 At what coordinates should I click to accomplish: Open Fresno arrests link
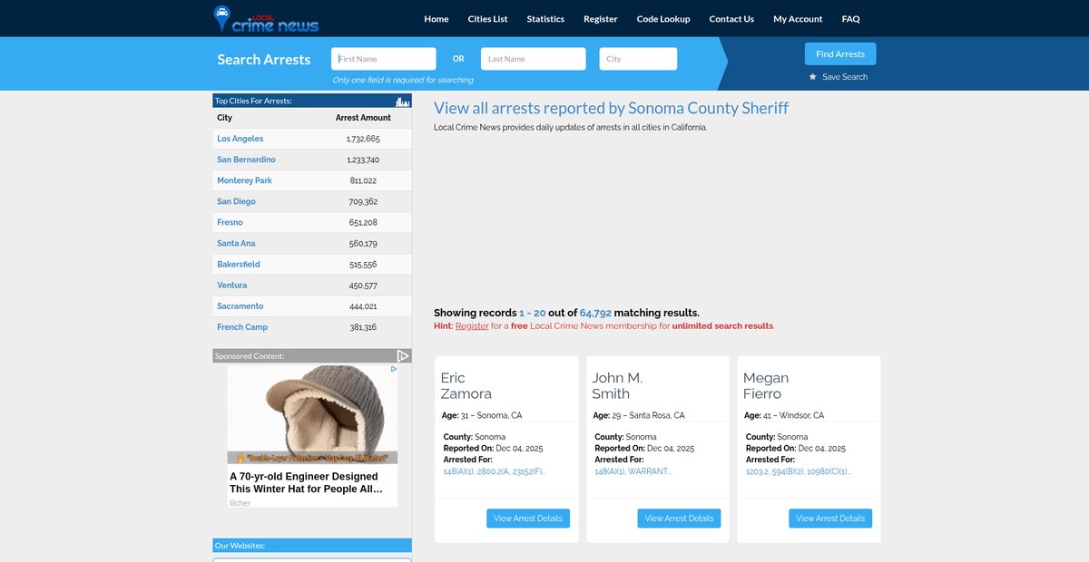[x=230, y=222]
